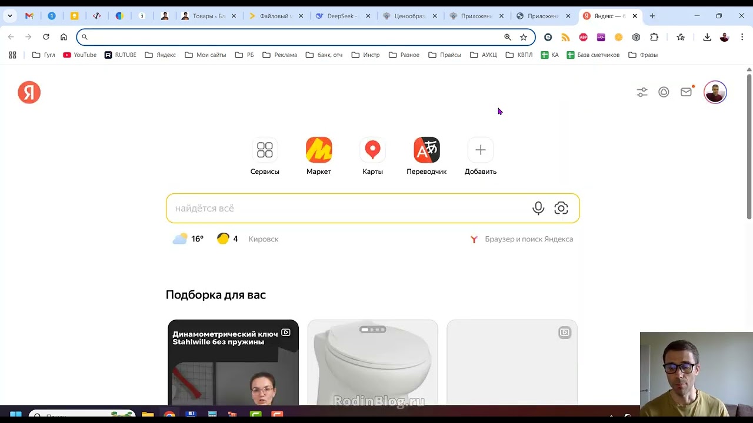This screenshot has height=423, width=753.
Task: Open Сервисы services grid
Action: click(x=265, y=156)
